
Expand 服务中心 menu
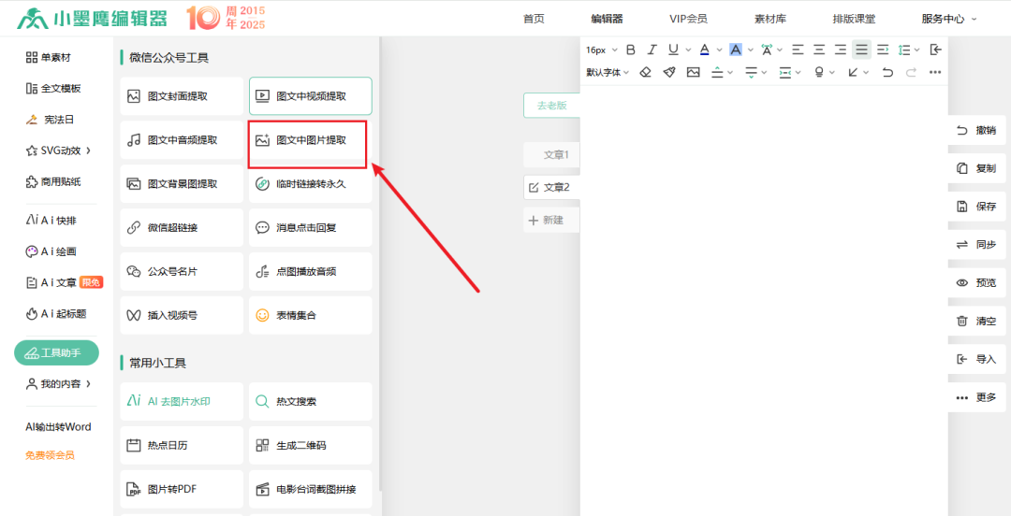949,19
